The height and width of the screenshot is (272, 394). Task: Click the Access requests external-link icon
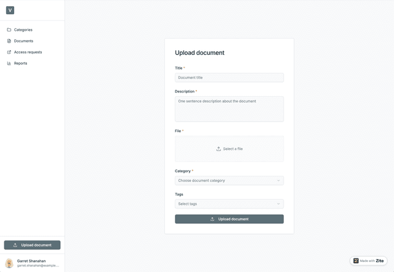[9, 52]
